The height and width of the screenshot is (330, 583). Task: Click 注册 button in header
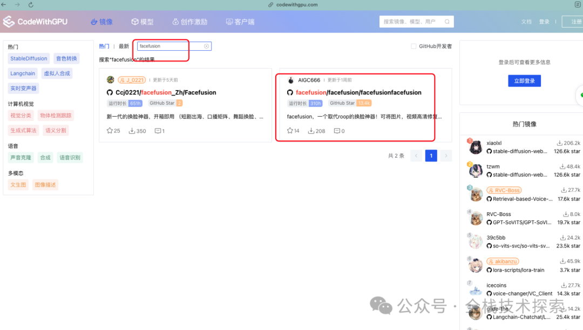click(573, 22)
